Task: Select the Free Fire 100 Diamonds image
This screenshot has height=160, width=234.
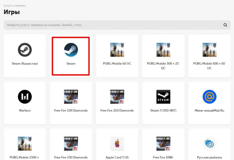Action: 71,97
